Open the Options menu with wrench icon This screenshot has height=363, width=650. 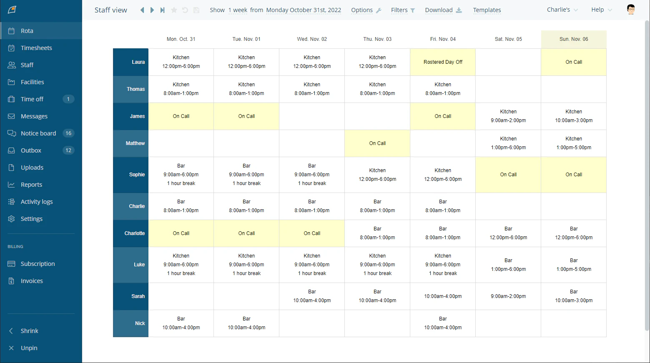tap(366, 10)
